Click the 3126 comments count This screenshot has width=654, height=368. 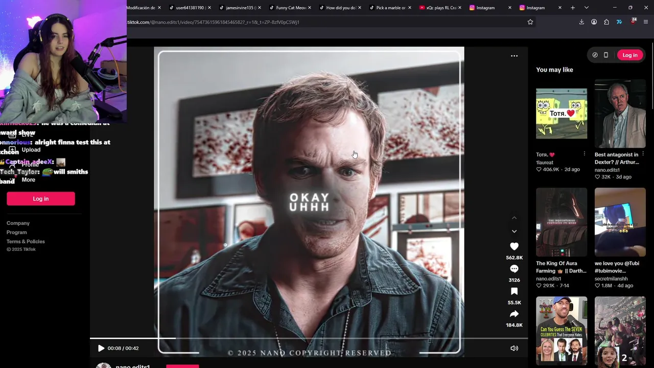tap(514, 280)
